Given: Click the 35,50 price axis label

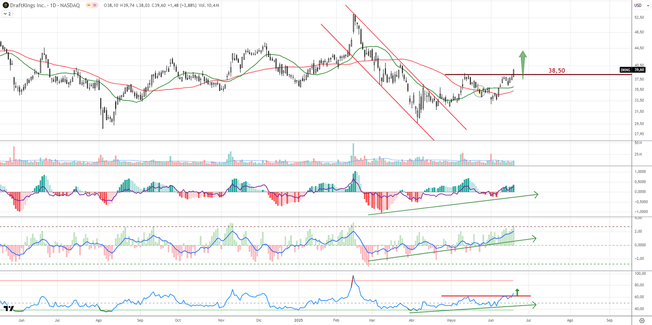Looking at the screenshot, I should pos(639,90).
